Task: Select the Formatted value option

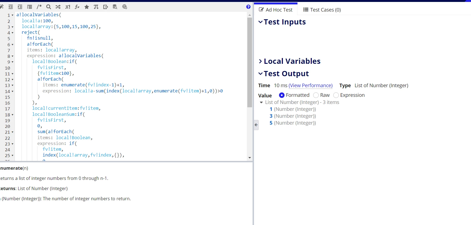Action: coord(281,95)
